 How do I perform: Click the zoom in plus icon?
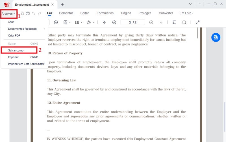tap(56, 22)
